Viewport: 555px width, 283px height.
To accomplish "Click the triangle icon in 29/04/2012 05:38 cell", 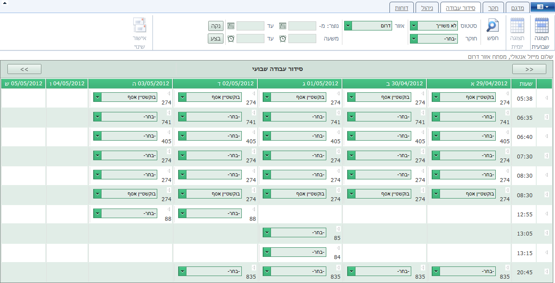I will pos(507,94).
